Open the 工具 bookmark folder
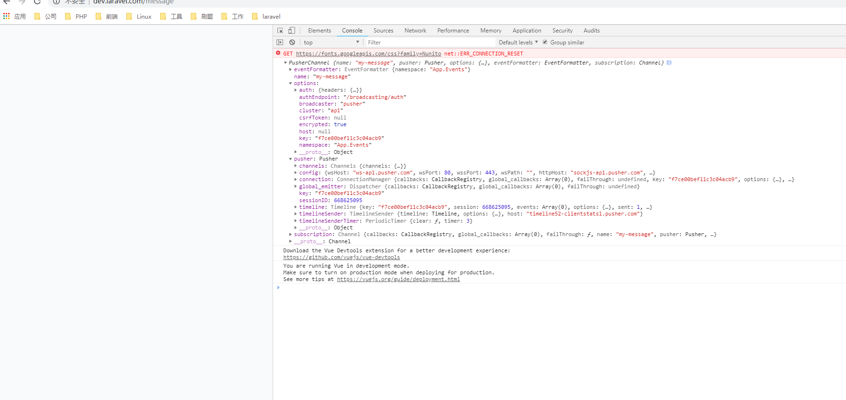 171,16
